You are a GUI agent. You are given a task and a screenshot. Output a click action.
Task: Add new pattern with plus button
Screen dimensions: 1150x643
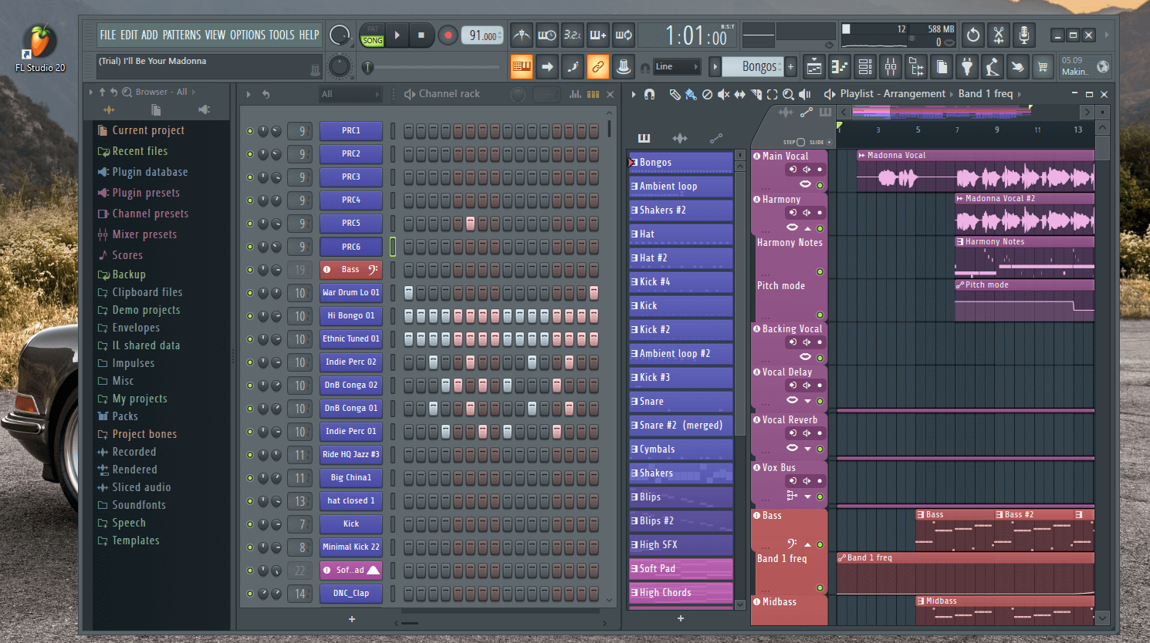tap(790, 67)
